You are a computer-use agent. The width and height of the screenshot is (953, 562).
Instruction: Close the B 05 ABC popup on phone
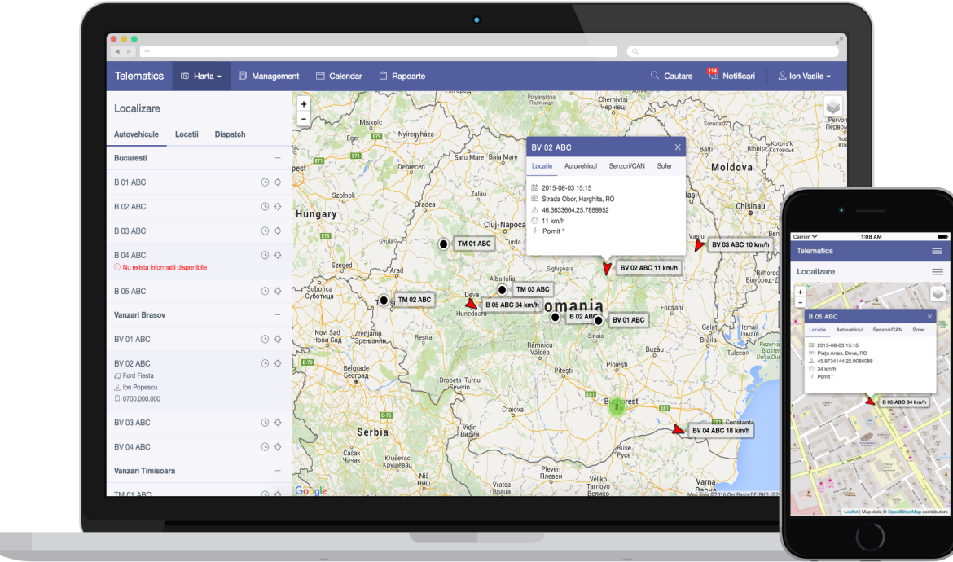pyautogui.click(x=929, y=317)
